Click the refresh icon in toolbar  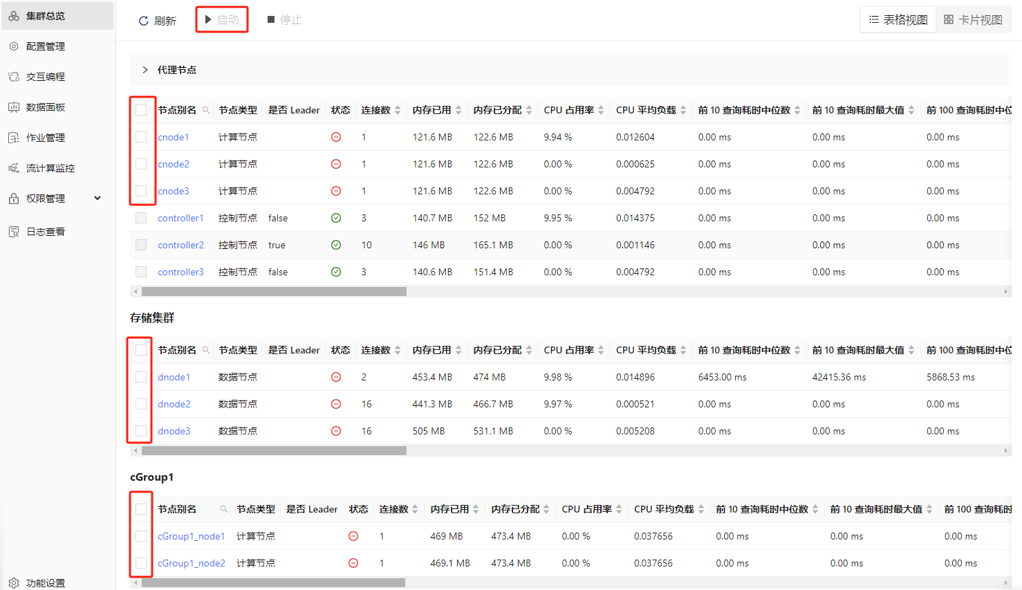pos(143,21)
